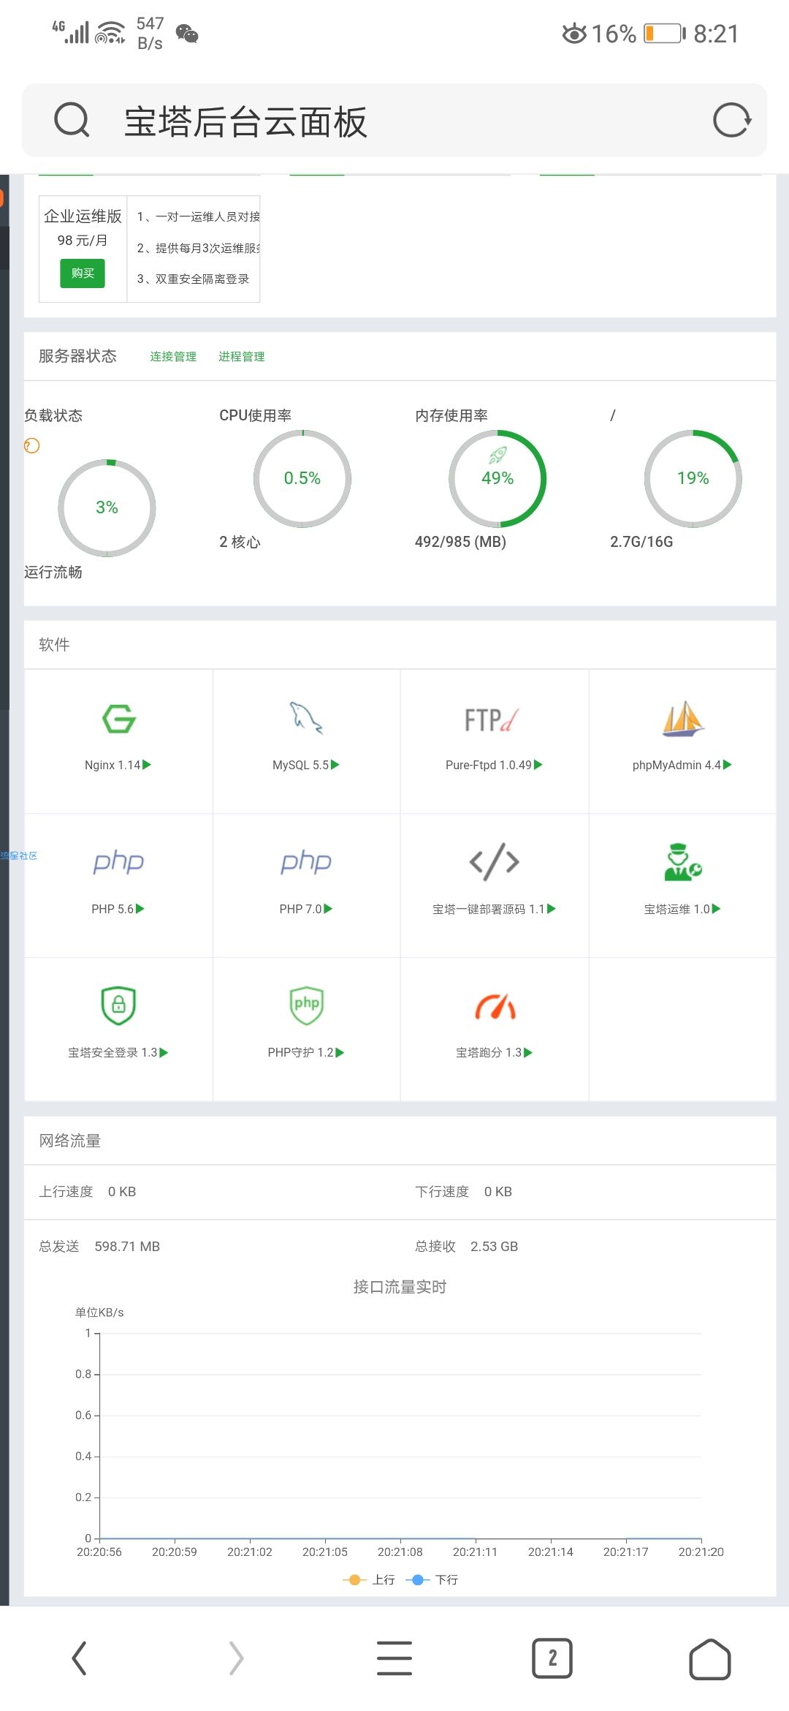789x1711 pixels.
Task: Open the 宝塔跑分 speedometer icon
Action: click(495, 1007)
